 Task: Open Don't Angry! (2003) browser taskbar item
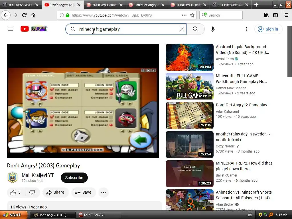(53, 215)
